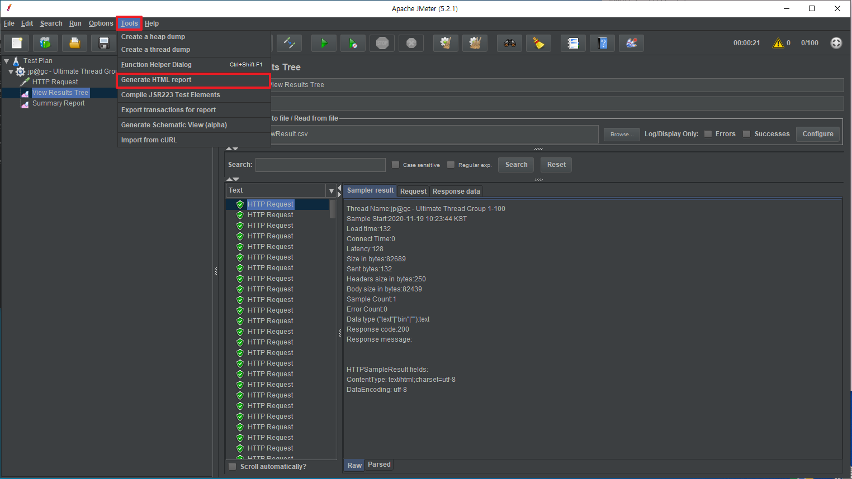Click the Open file icon
Viewport: 852px width, 479px height.
(74, 43)
